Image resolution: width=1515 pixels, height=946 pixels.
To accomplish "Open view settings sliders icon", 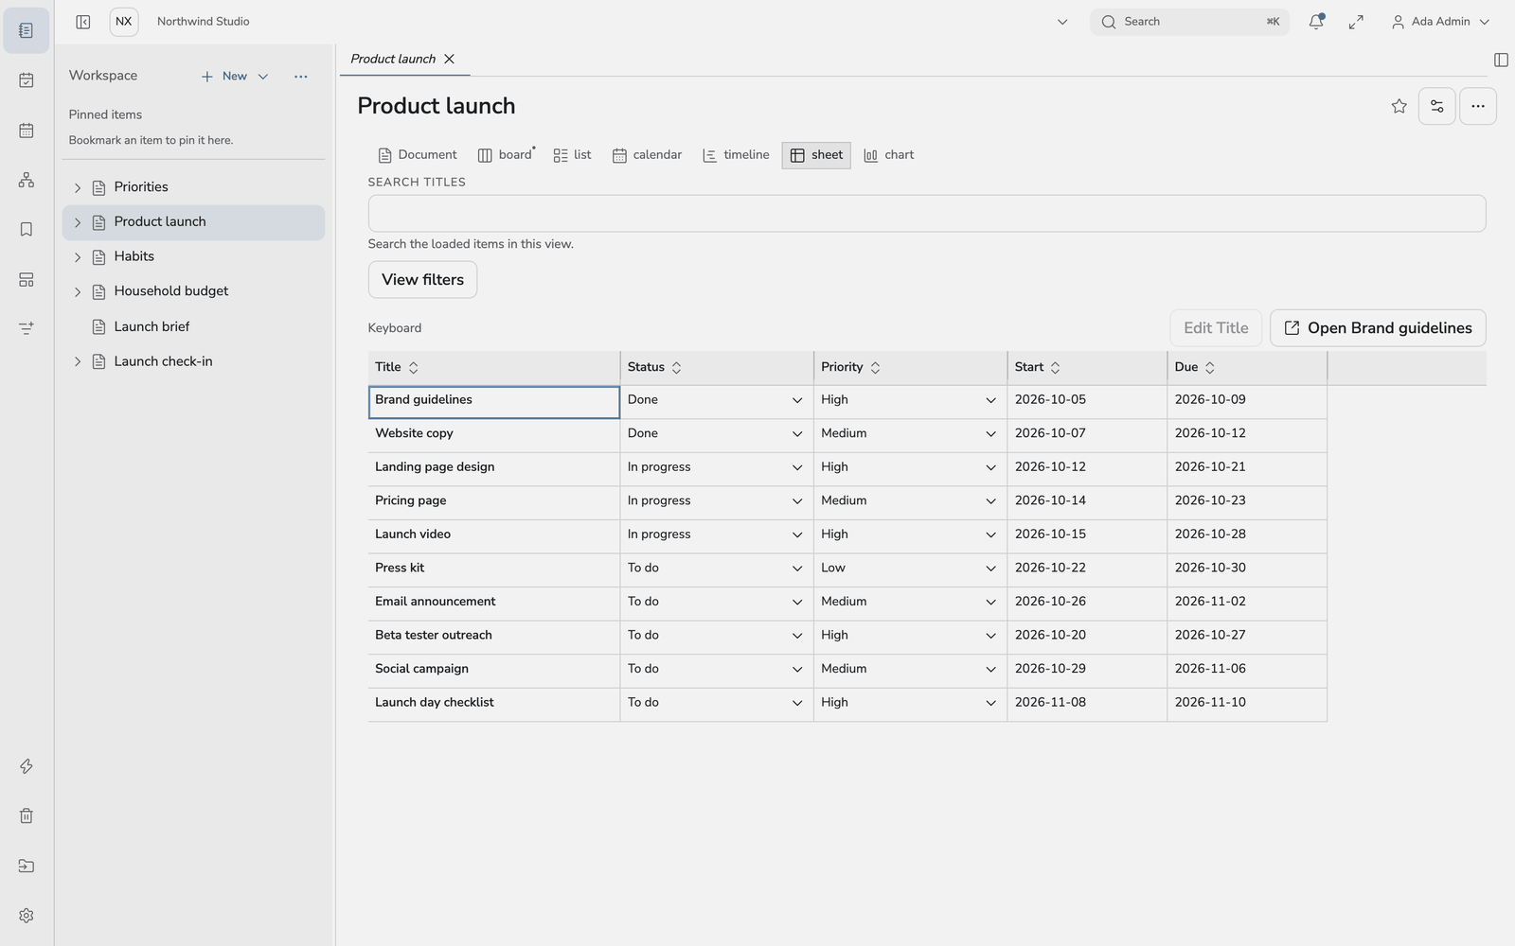I will point(1436,106).
